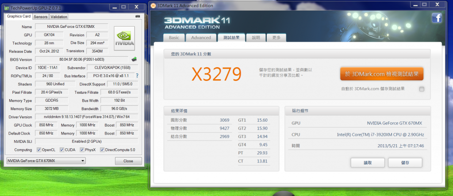
Task: Click the Memory Size 3072 MB field
Action: point(52,109)
